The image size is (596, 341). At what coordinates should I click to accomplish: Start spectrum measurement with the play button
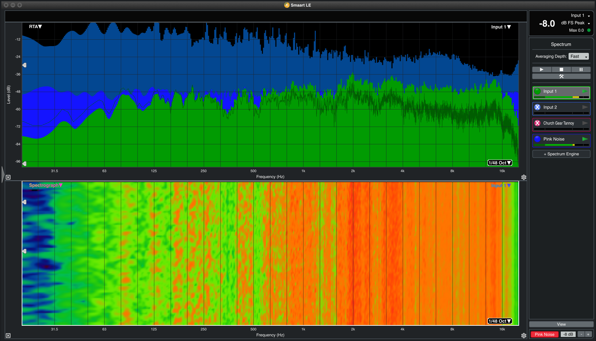tap(541, 69)
